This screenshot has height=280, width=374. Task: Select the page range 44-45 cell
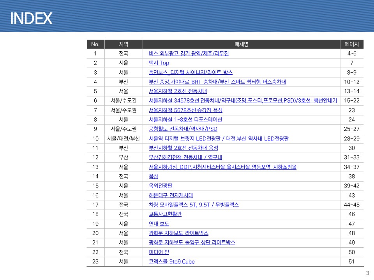352,205
